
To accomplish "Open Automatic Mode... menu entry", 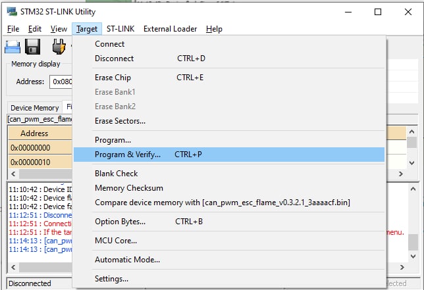I will (229, 260).
